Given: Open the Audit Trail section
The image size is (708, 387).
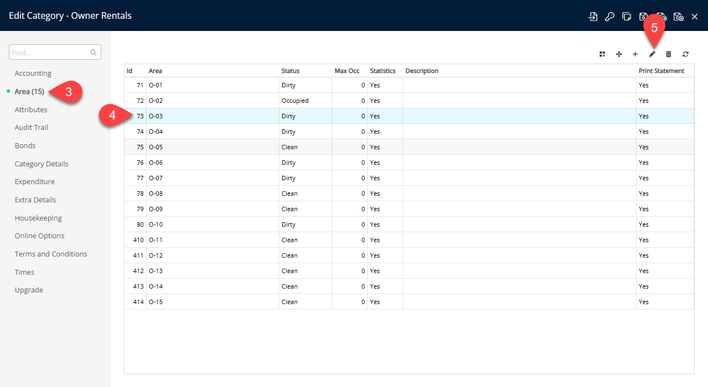Looking at the screenshot, I should point(31,127).
